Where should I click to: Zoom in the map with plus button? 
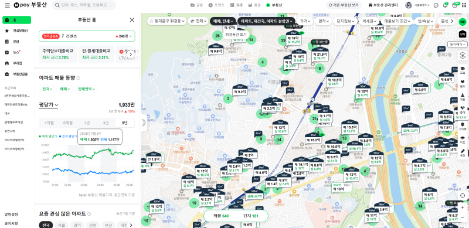tap(463, 207)
